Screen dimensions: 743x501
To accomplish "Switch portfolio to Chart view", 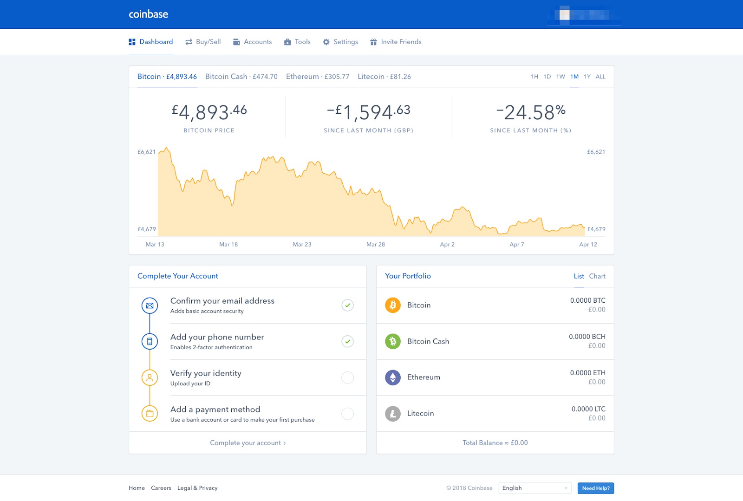I will [x=597, y=276].
